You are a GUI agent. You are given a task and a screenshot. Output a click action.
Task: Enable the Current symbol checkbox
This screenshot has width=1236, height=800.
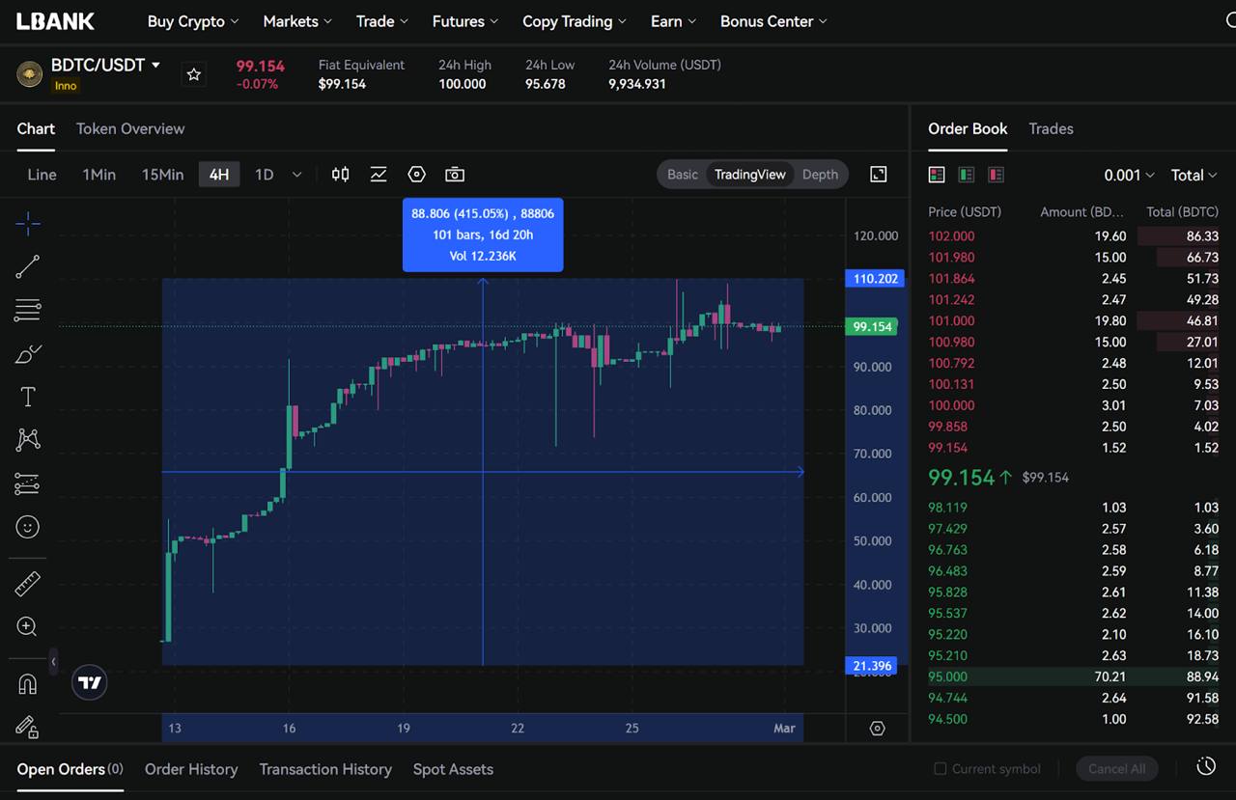[x=940, y=769]
